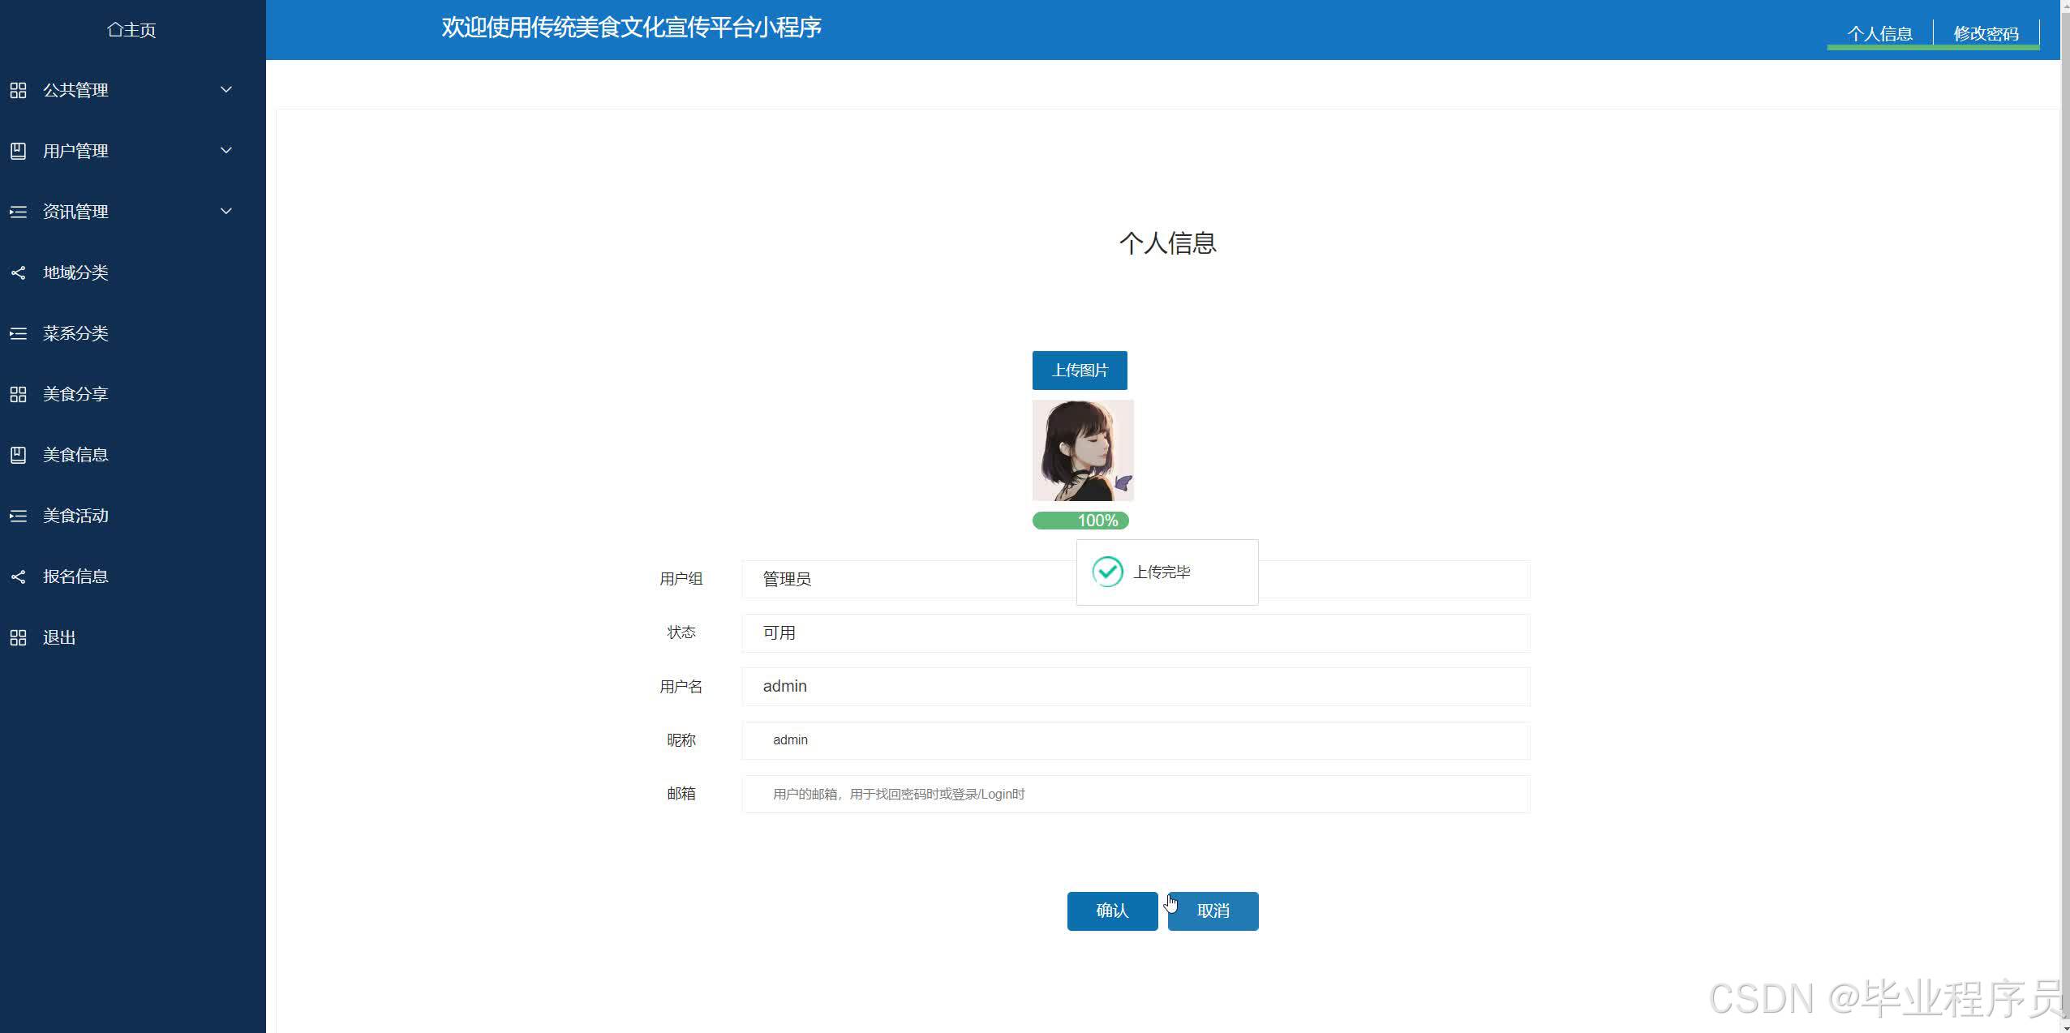Open the 个人信息 tab
The width and height of the screenshot is (2070, 1033).
[1879, 33]
